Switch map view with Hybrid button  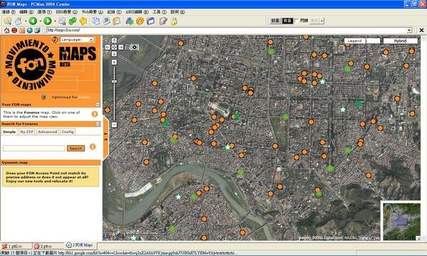[x=400, y=41]
